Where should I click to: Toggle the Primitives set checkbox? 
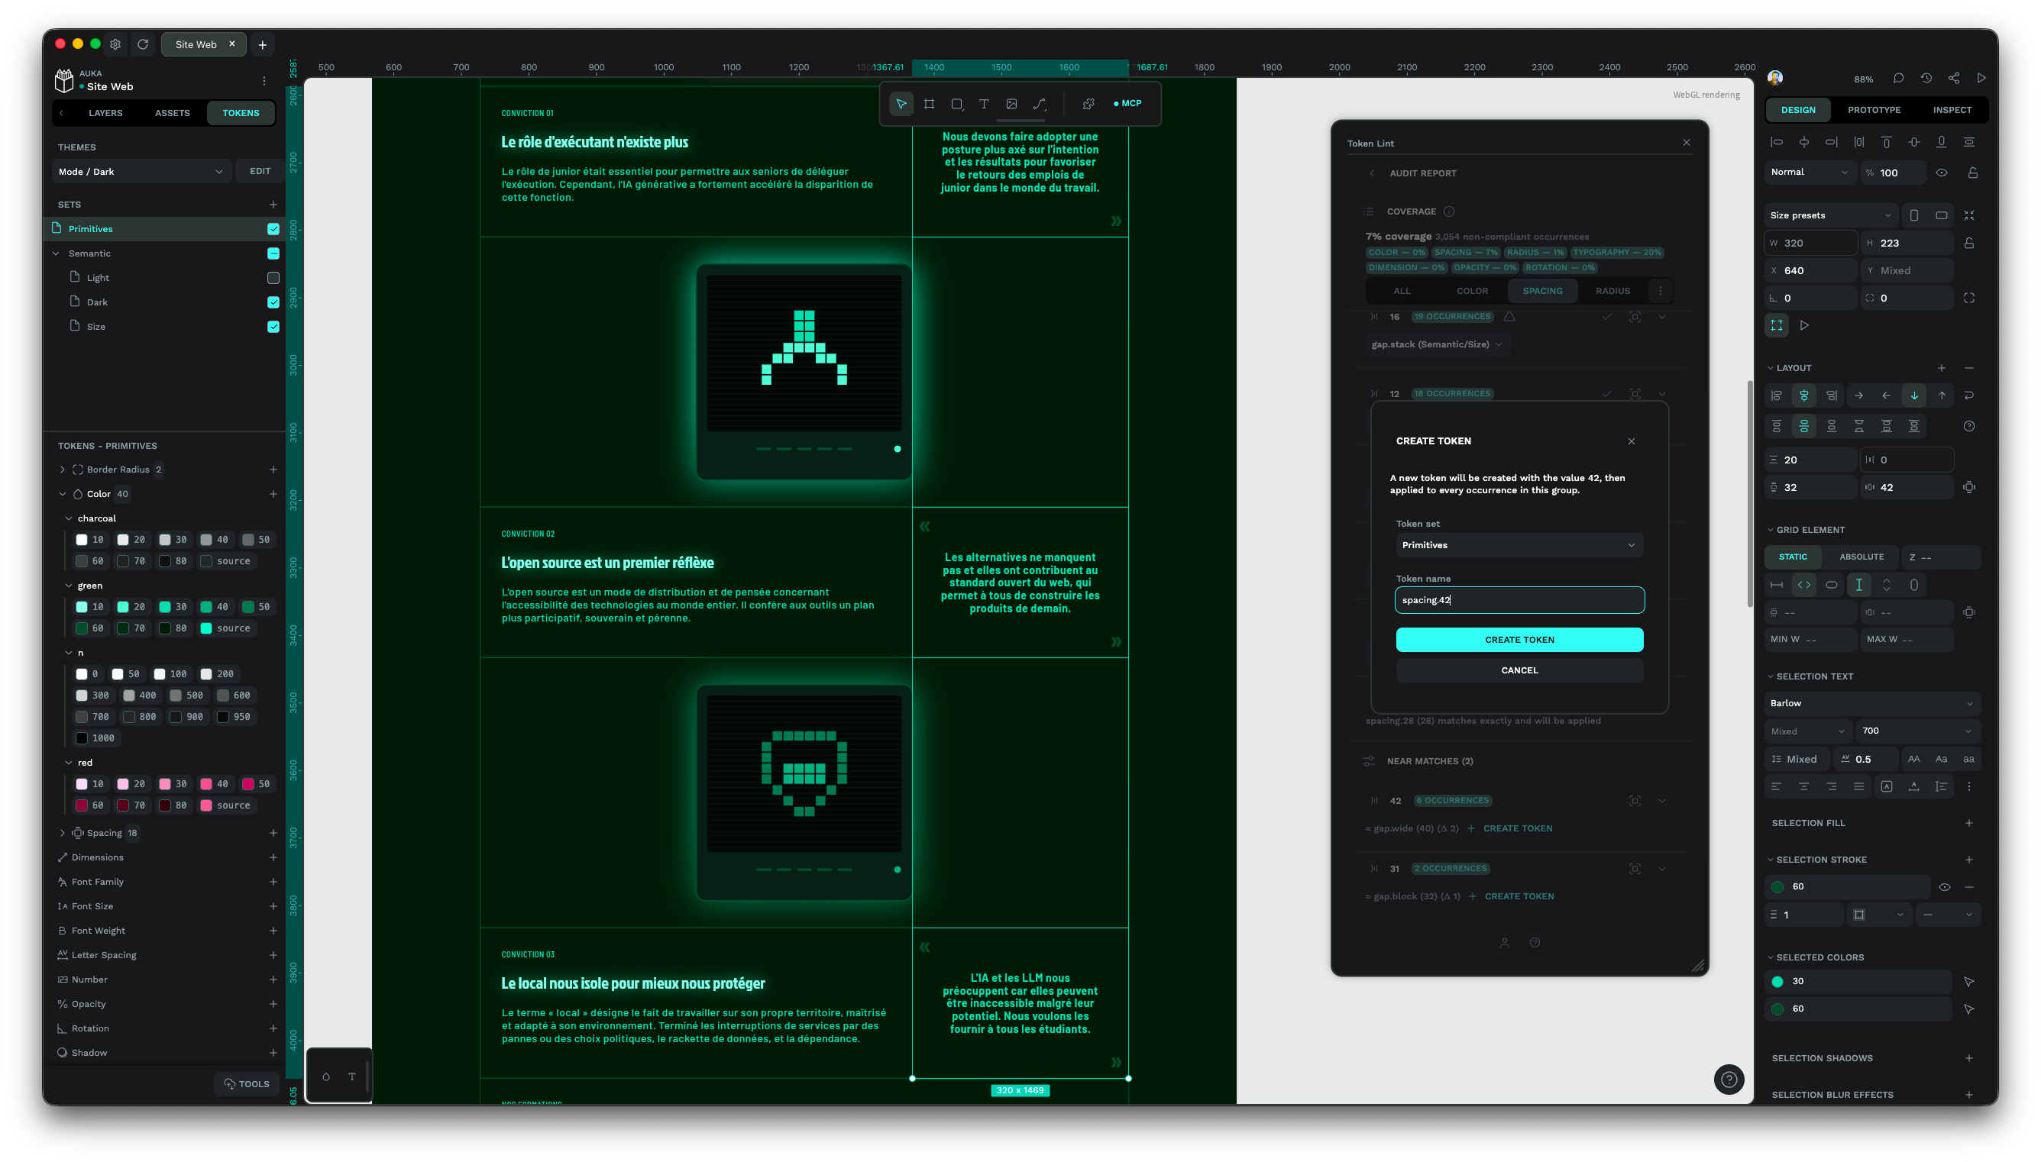click(273, 229)
